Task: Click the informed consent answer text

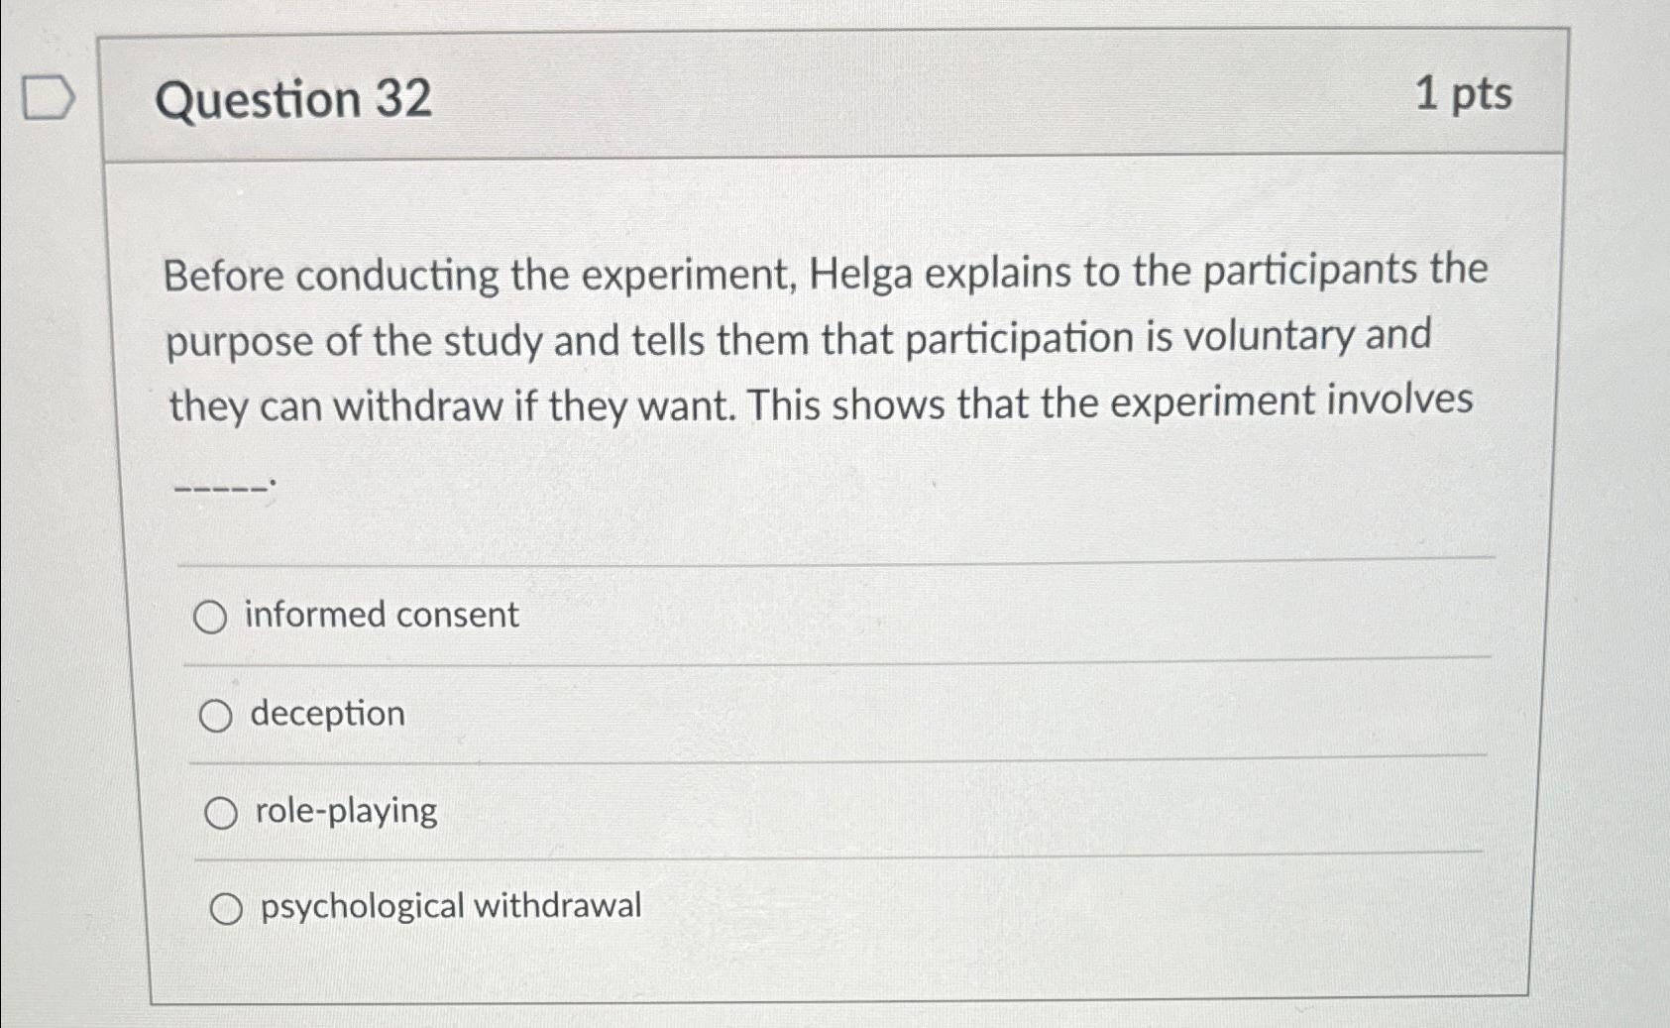Action: [382, 615]
